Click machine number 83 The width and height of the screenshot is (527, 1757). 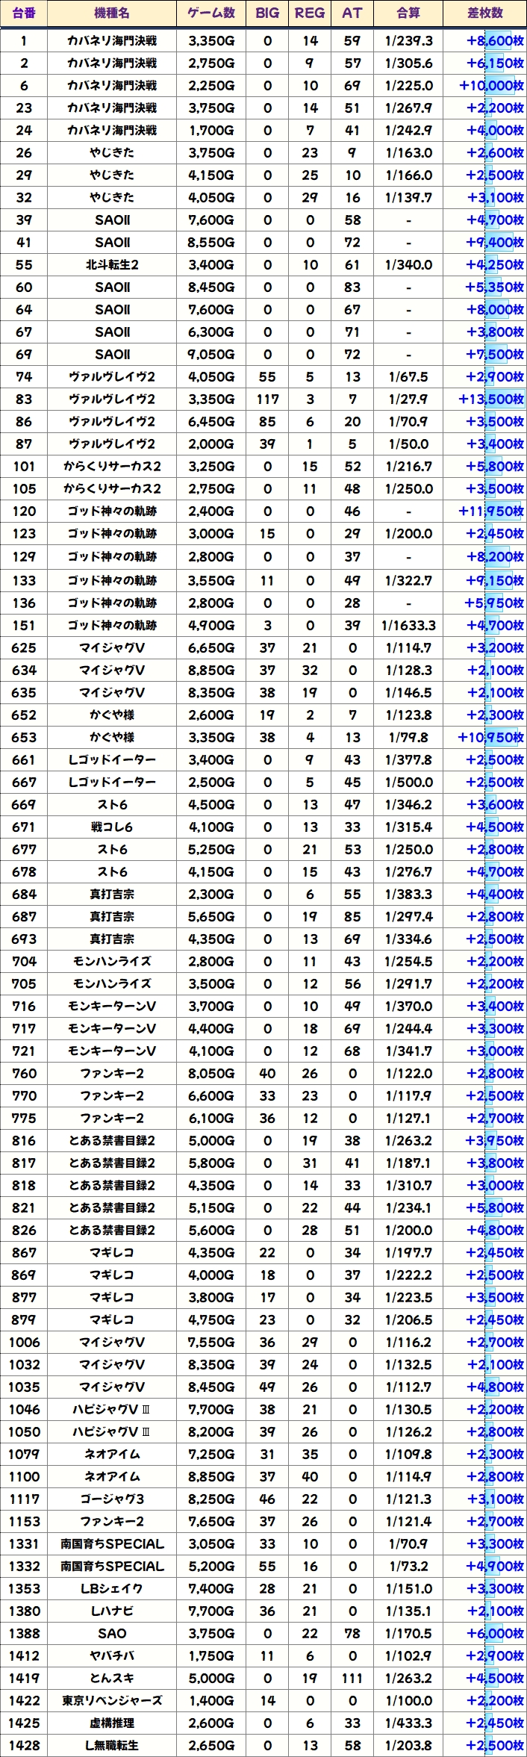coord(24,399)
